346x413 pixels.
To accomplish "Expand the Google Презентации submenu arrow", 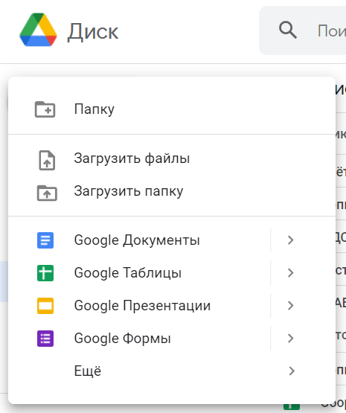I will coord(291,306).
